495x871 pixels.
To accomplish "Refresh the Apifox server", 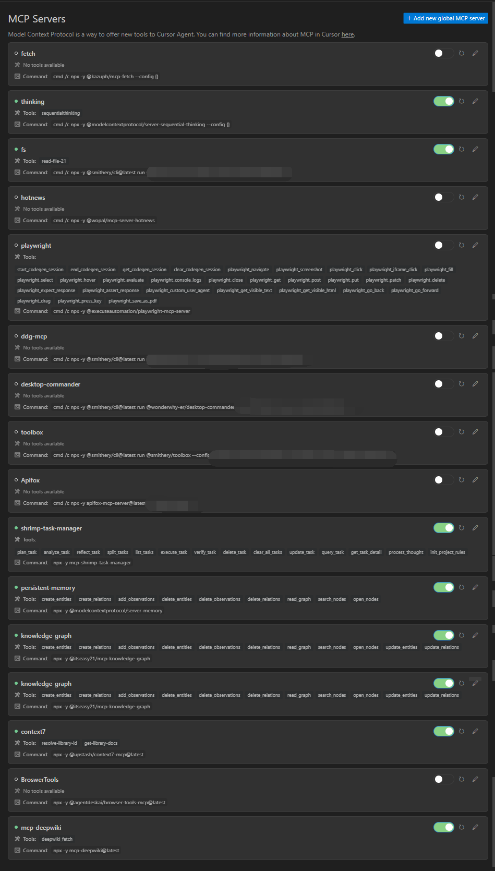I will click(x=462, y=480).
